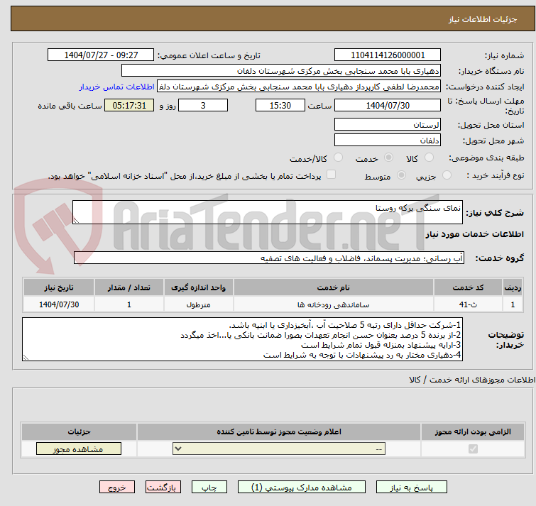Click the گروه خدمت field

(x=269, y=258)
